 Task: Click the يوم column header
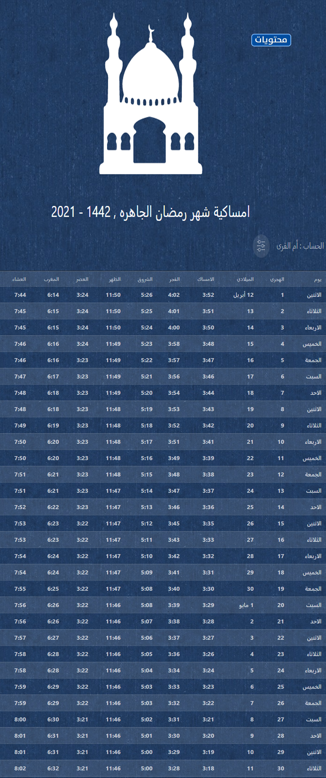pos(318,279)
